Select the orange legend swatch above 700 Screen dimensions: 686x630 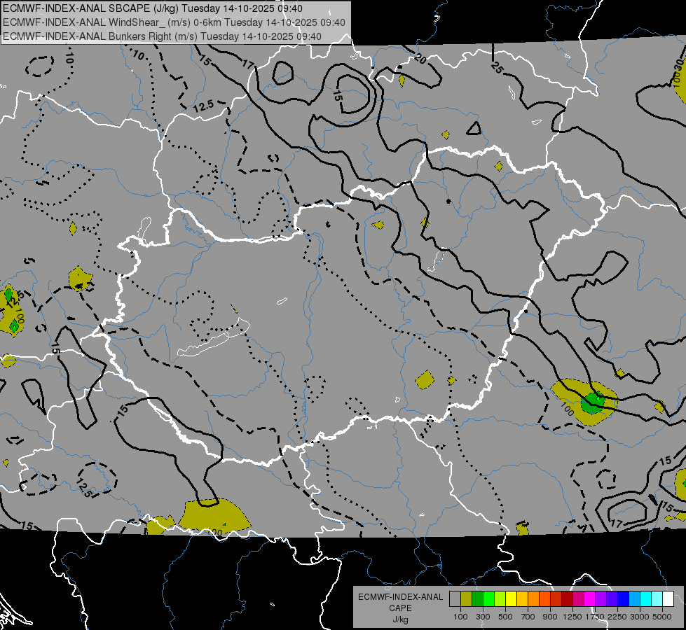[x=533, y=598]
